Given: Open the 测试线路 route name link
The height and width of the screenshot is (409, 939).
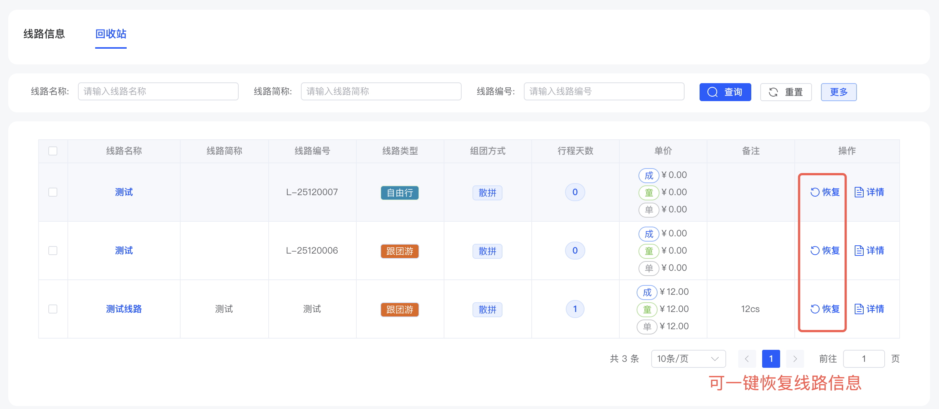Looking at the screenshot, I should tap(124, 309).
